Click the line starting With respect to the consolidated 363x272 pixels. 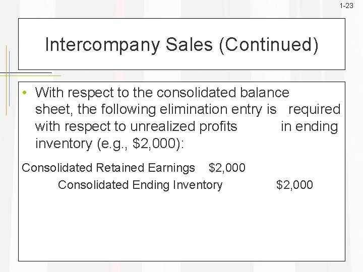162,93
